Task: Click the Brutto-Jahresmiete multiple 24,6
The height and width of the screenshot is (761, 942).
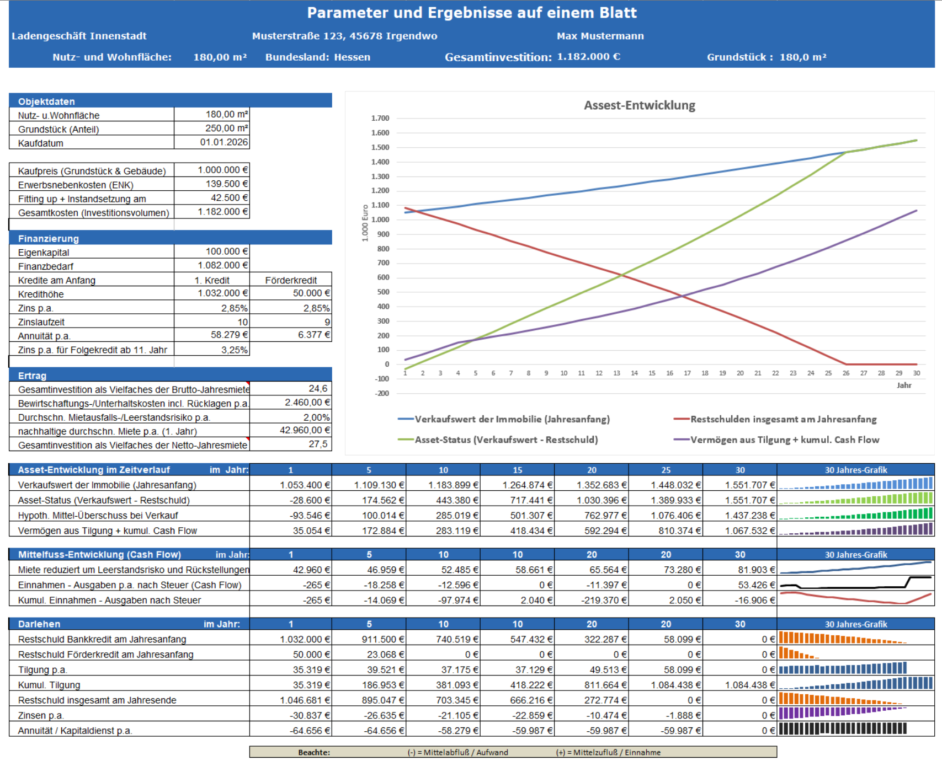Action: click(291, 389)
